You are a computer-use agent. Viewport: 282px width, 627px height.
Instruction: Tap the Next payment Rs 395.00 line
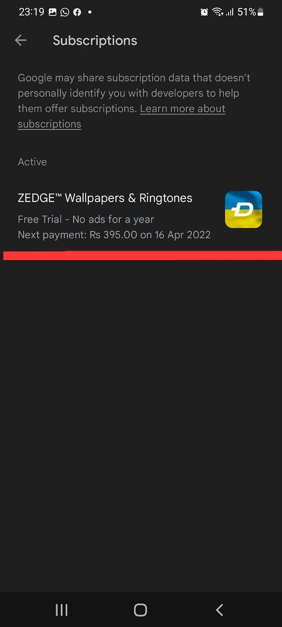point(114,235)
